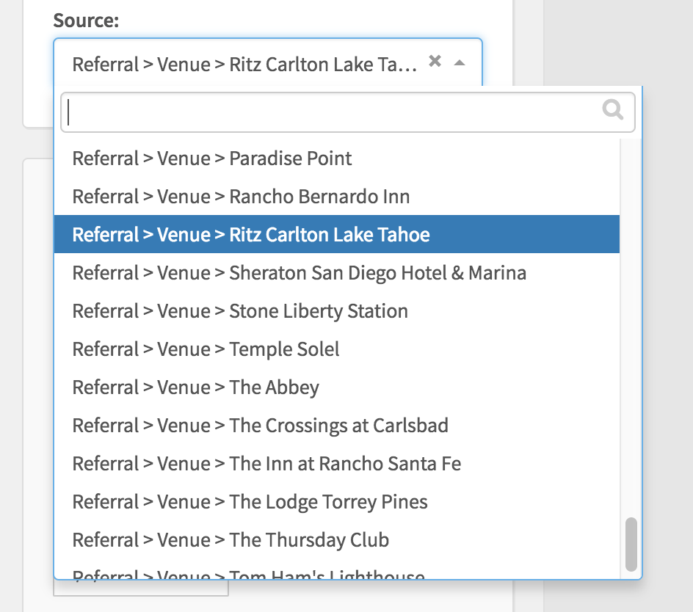The width and height of the screenshot is (693, 612).
Task: Click the search magnifier icon
Action: click(x=612, y=109)
